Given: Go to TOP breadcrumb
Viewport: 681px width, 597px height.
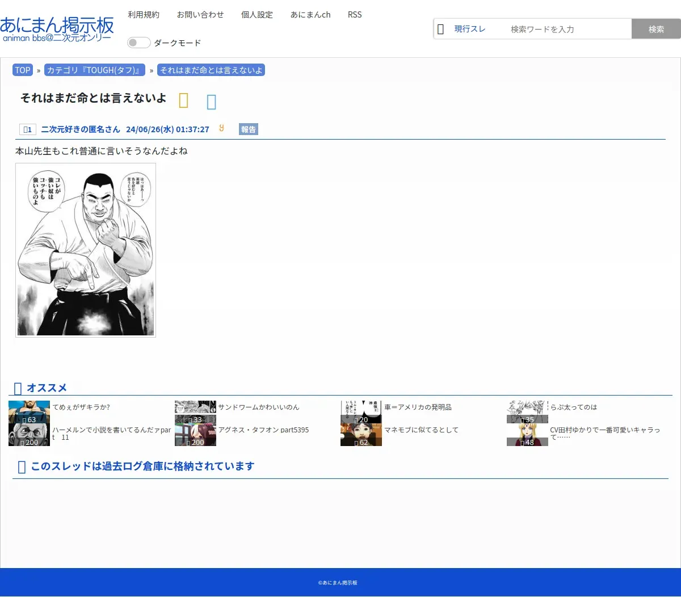Looking at the screenshot, I should click(23, 70).
